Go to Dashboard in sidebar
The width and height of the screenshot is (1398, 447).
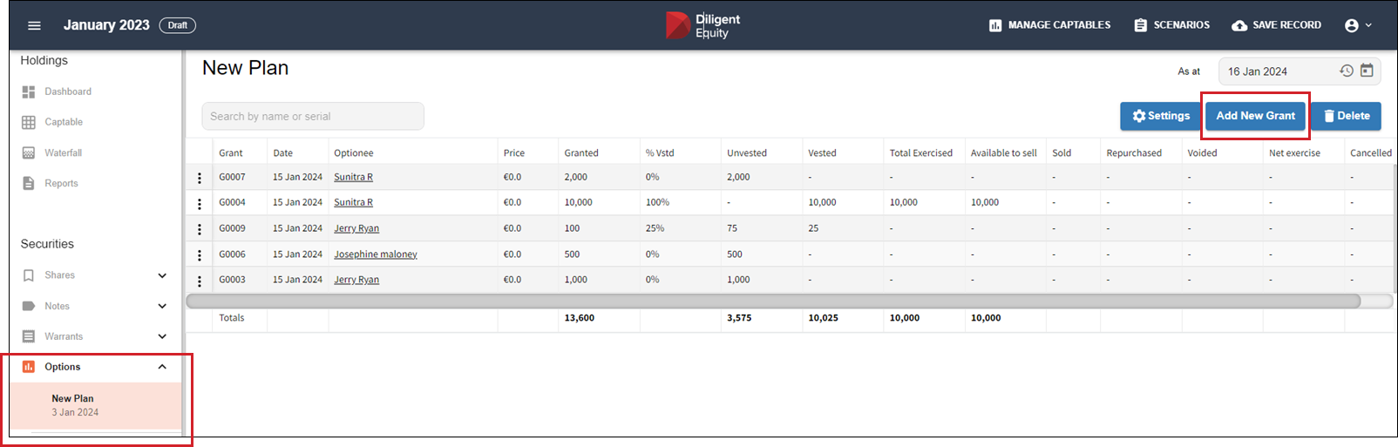pos(67,91)
